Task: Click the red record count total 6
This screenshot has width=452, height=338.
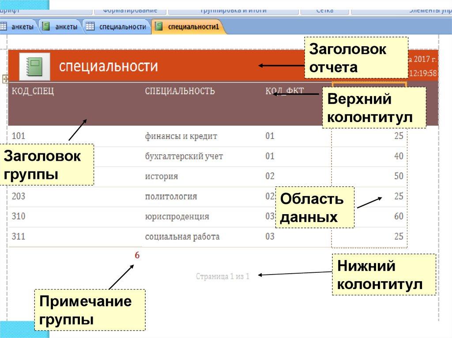Action: (137, 256)
